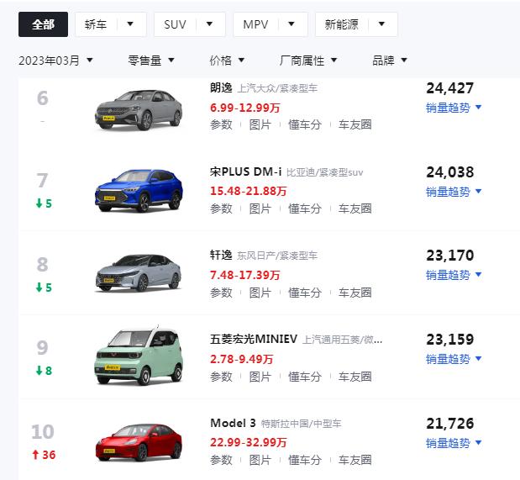Open the 朗逸 model title link
The width and height of the screenshot is (520, 480).
(x=221, y=87)
